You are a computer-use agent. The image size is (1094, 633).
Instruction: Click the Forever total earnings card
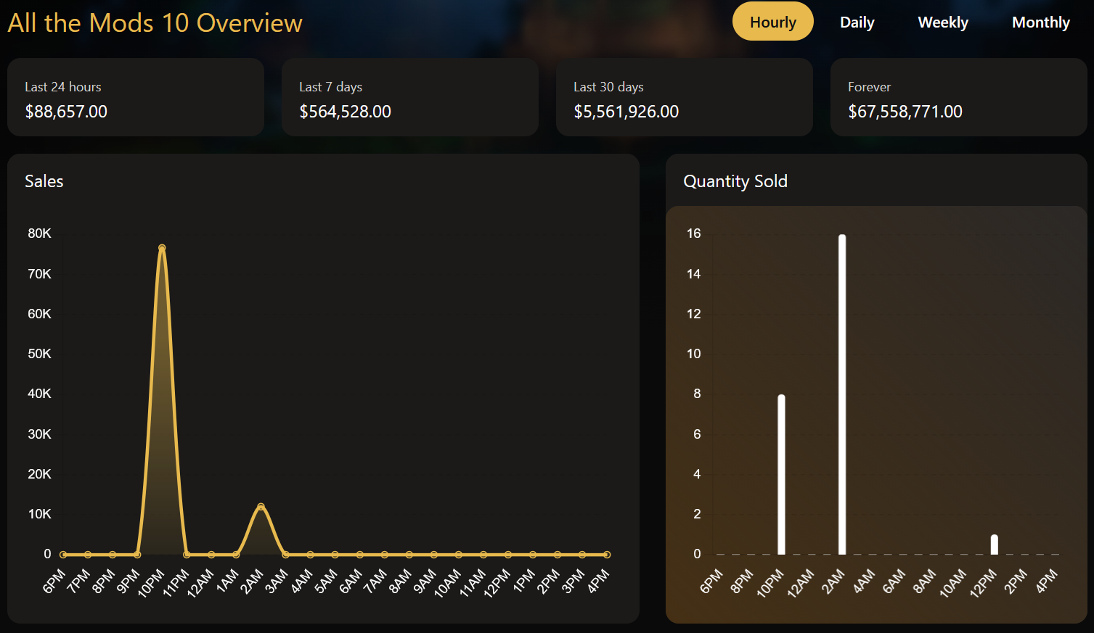pyautogui.click(x=958, y=97)
